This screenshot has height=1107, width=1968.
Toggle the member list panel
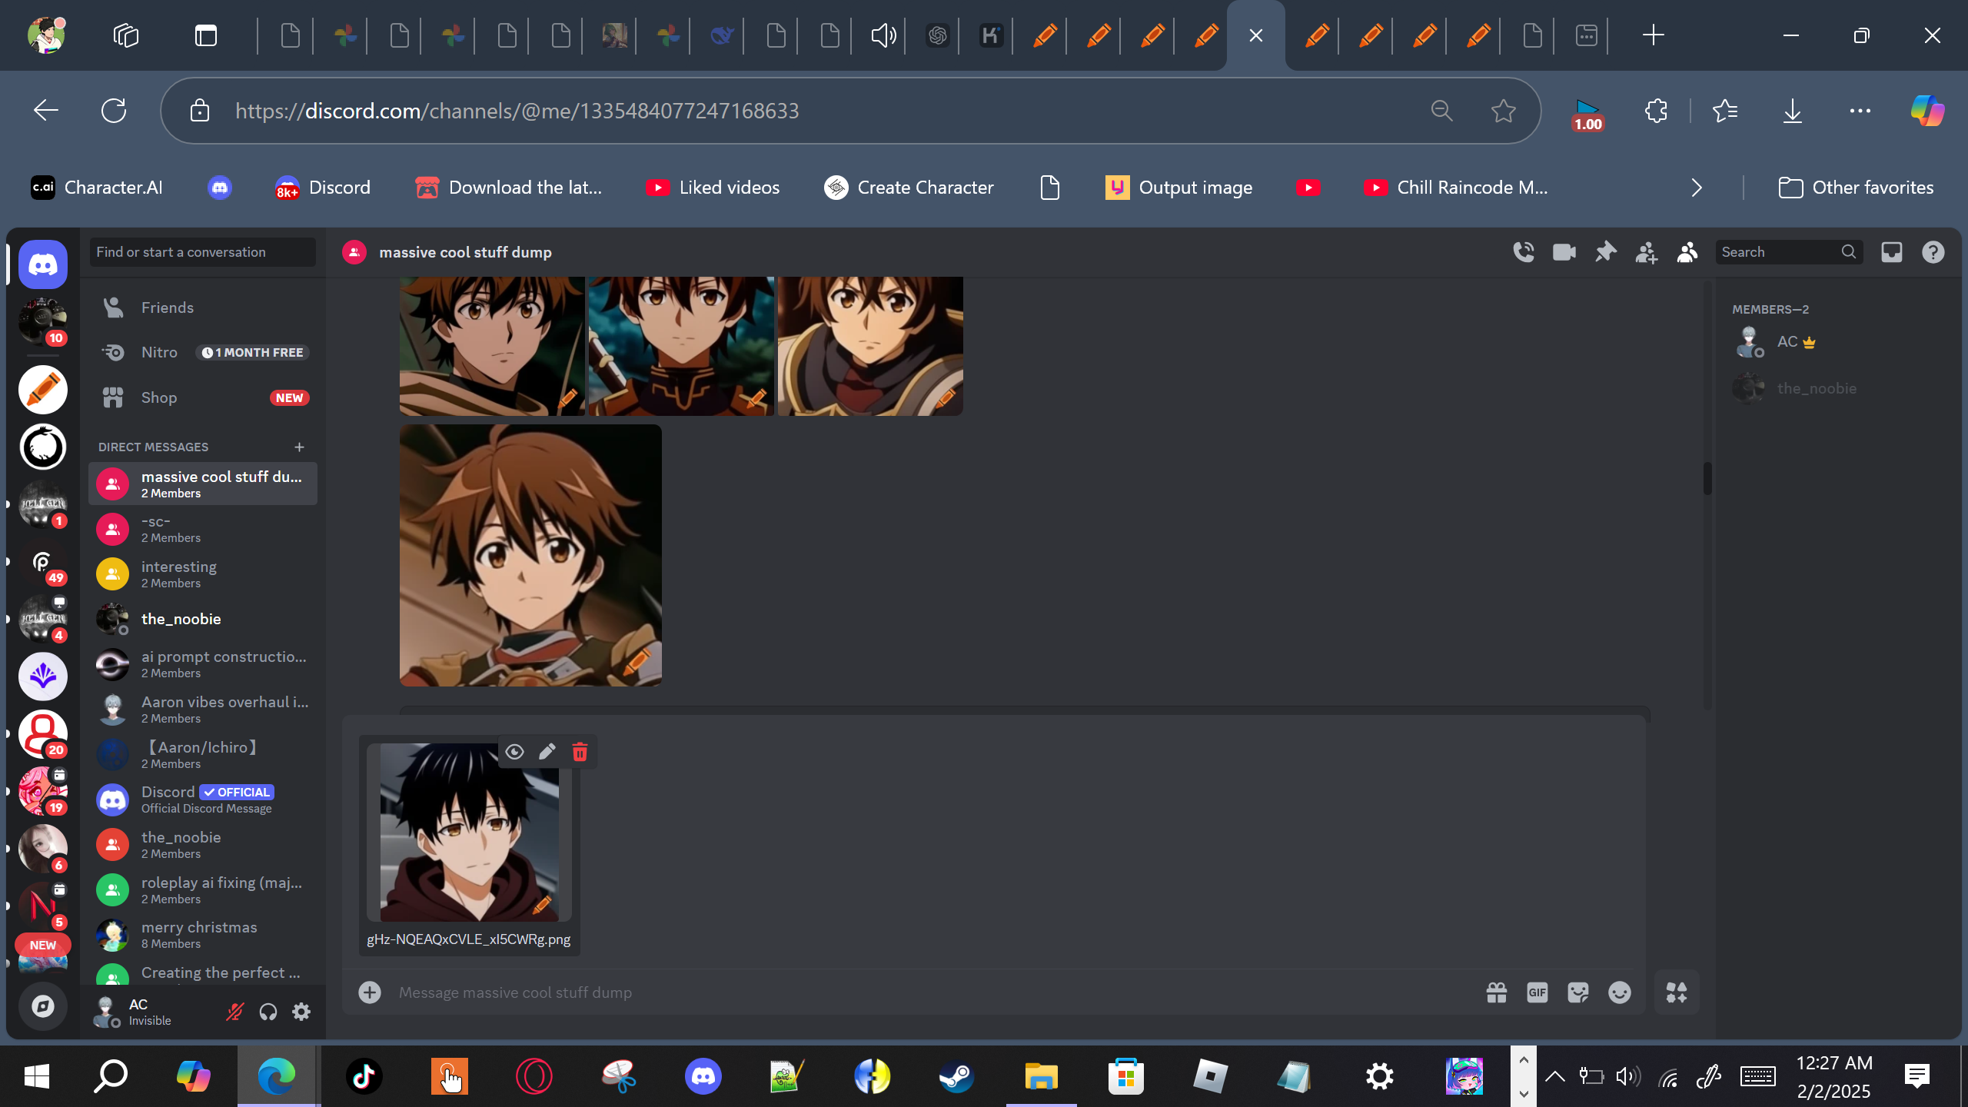coord(1687,252)
